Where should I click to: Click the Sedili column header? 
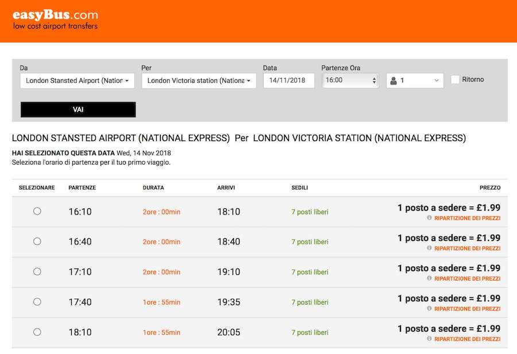tap(300, 188)
